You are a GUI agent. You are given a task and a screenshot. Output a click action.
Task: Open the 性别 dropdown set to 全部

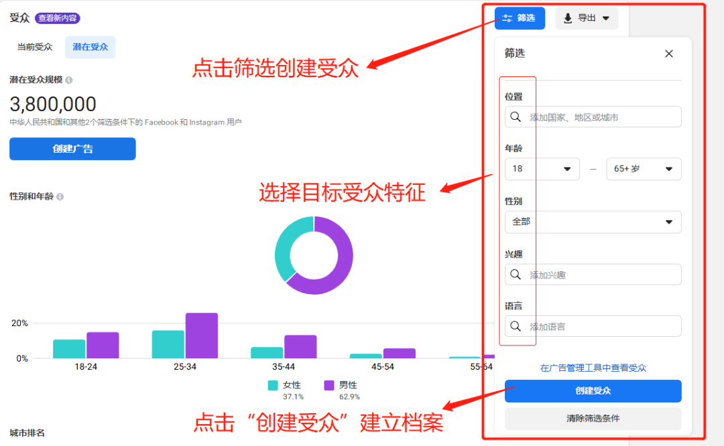[x=593, y=222]
